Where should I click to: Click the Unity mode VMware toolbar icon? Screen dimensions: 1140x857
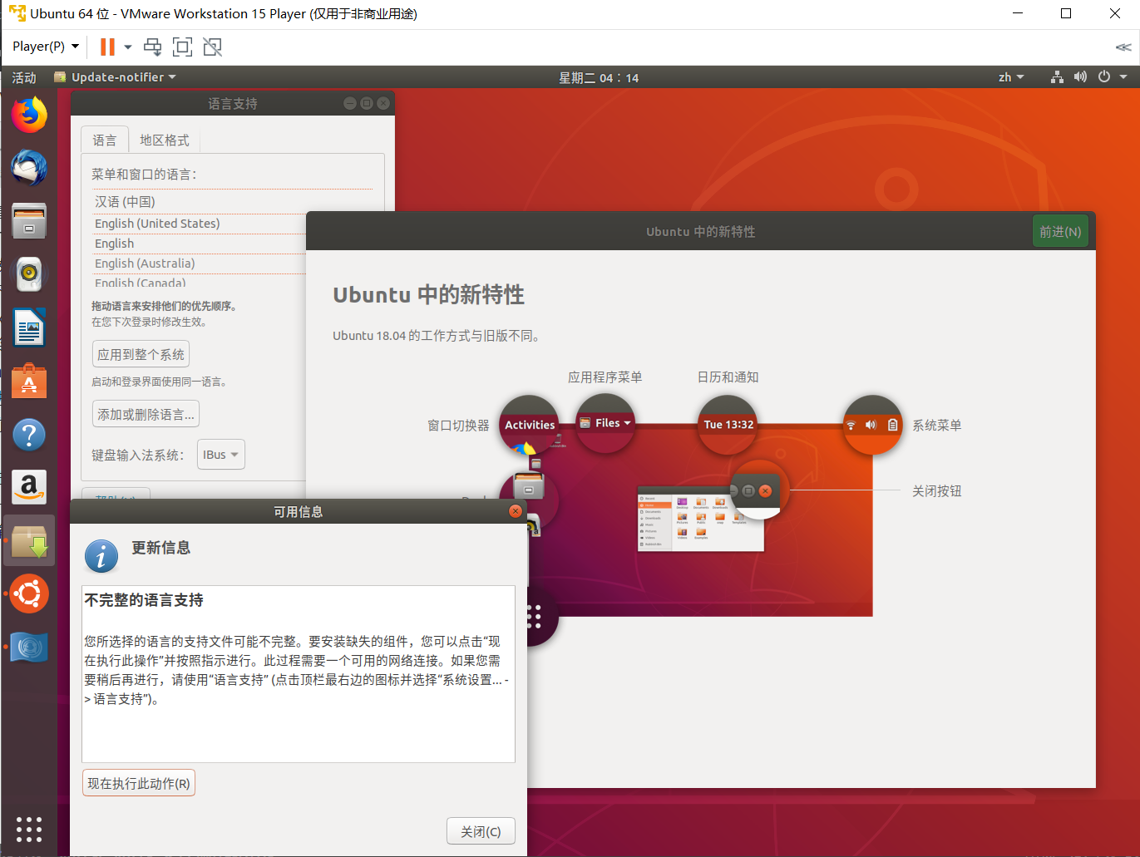213,47
